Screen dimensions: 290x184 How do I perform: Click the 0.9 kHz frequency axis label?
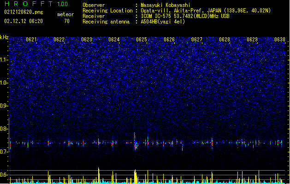click(x=4, y=106)
